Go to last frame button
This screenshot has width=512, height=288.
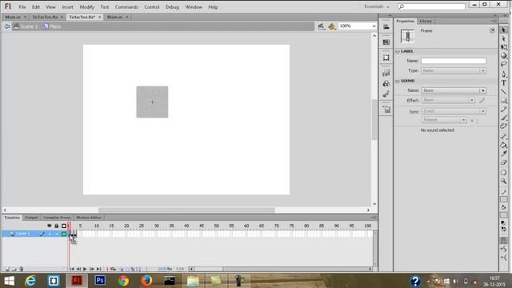coord(99,269)
